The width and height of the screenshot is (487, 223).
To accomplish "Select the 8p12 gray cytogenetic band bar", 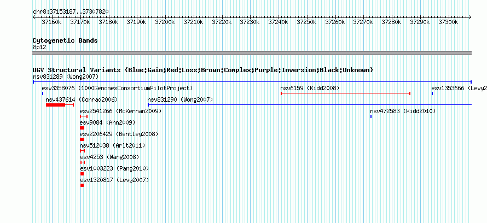I will tap(252, 53).
